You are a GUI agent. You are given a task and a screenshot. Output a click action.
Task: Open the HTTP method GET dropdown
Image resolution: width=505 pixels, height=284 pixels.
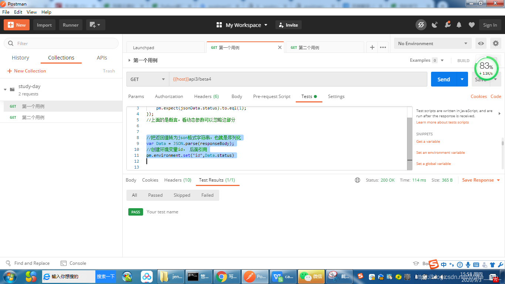pos(148,79)
